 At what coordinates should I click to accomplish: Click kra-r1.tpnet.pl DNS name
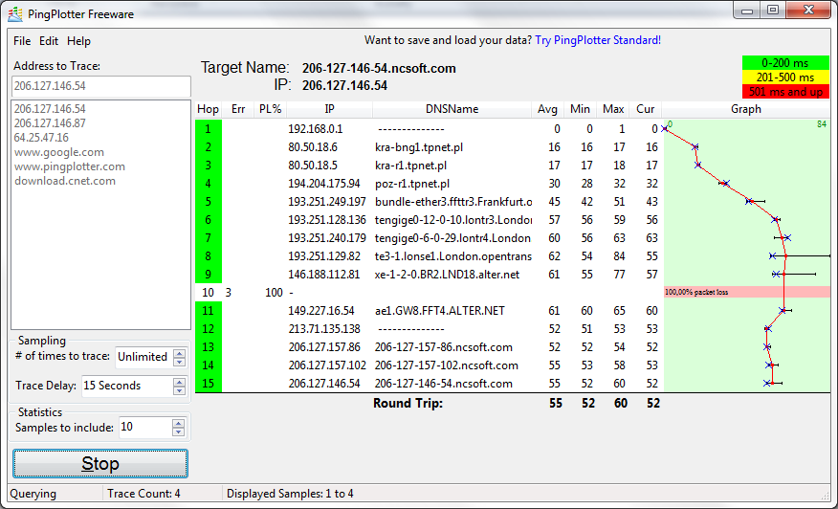point(411,166)
